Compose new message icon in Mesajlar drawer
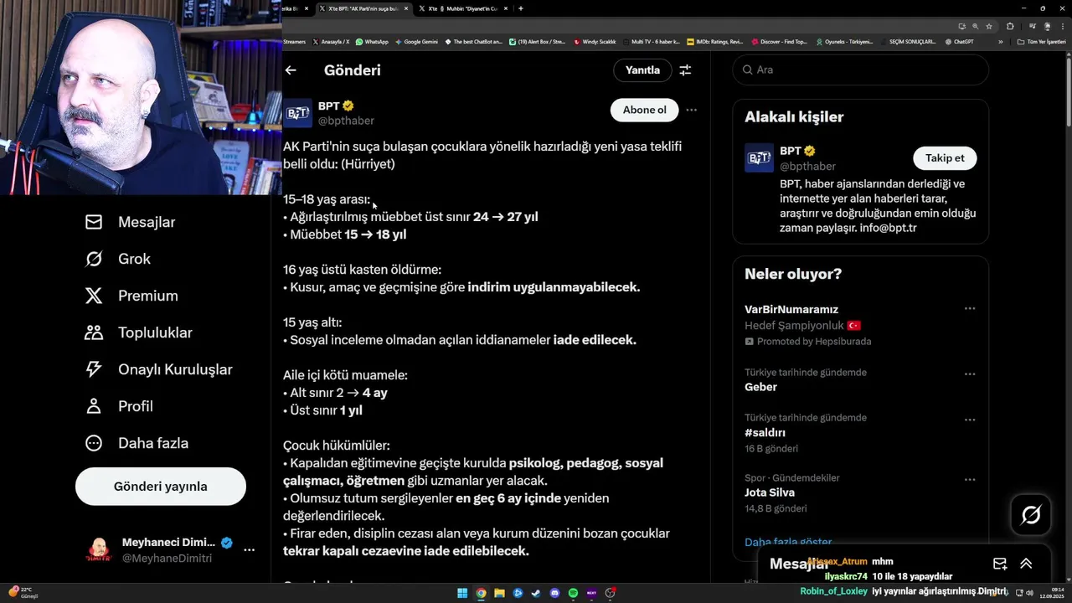 pyautogui.click(x=1000, y=564)
